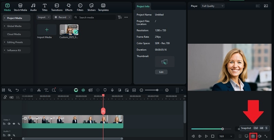
Task: Click the timeline layout panel icon
Action: click(x=3, y=90)
